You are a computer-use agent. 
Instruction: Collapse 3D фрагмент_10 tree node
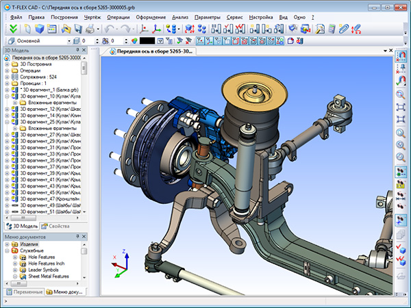click(7, 97)
